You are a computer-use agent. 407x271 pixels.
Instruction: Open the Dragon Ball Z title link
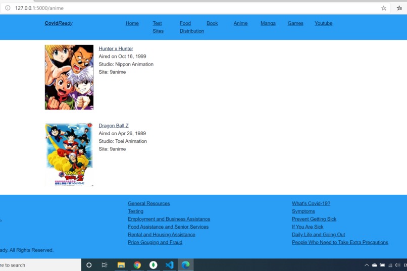114,126
